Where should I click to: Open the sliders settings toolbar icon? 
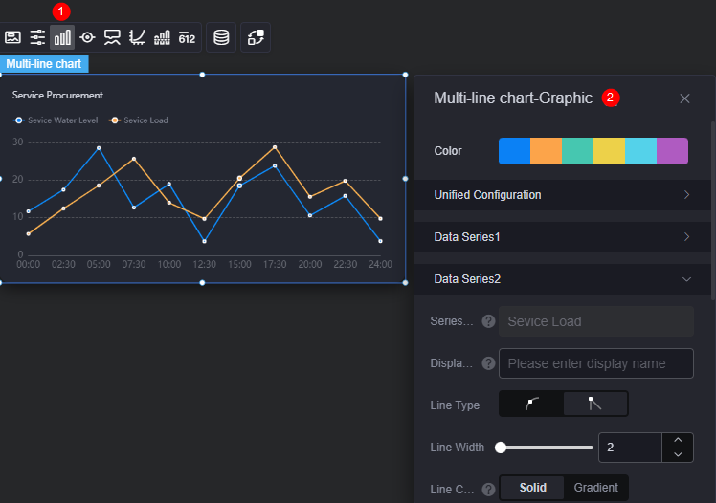click(37, 37)
